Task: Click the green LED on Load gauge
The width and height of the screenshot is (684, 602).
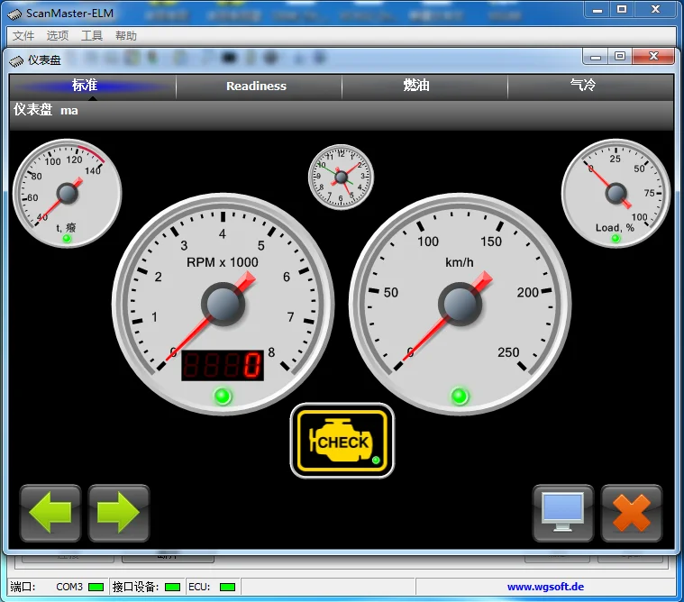Action: click(616, 238)
